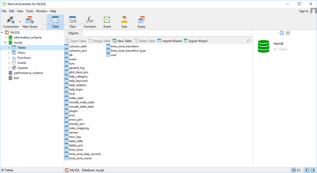Image resolution: width=317 pixels, height=173 pixels.
Task: Expand the Events tree node
Action: click(9, 63)
